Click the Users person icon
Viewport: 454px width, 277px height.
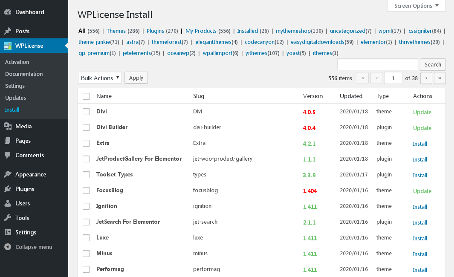(8, 203)
